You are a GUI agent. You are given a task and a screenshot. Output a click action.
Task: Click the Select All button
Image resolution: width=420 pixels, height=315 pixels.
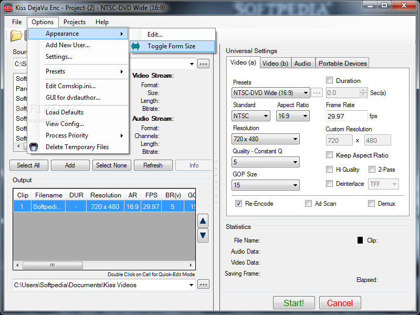(29, 165)
